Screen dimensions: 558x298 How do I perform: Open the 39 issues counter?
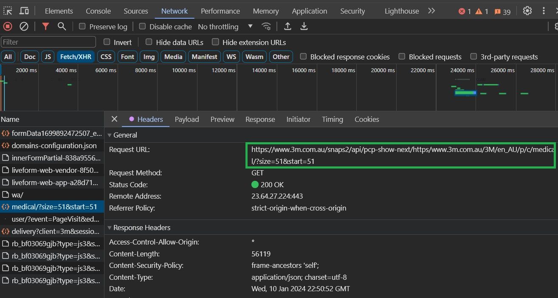pos(502,11)
